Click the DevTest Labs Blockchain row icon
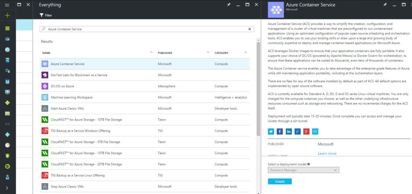Image resolution: width=412 pixels, height=194 pixels. tap(45, 75)
